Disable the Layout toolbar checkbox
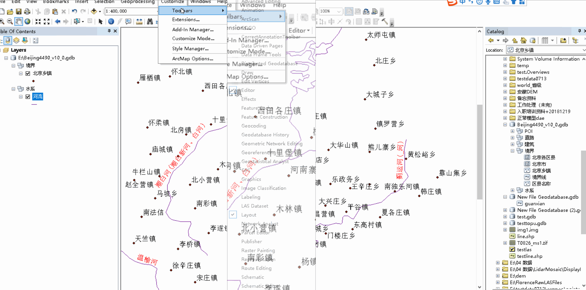Image resolution: width=586 pixels, height=290 pixels. click(x=233, y=214)
